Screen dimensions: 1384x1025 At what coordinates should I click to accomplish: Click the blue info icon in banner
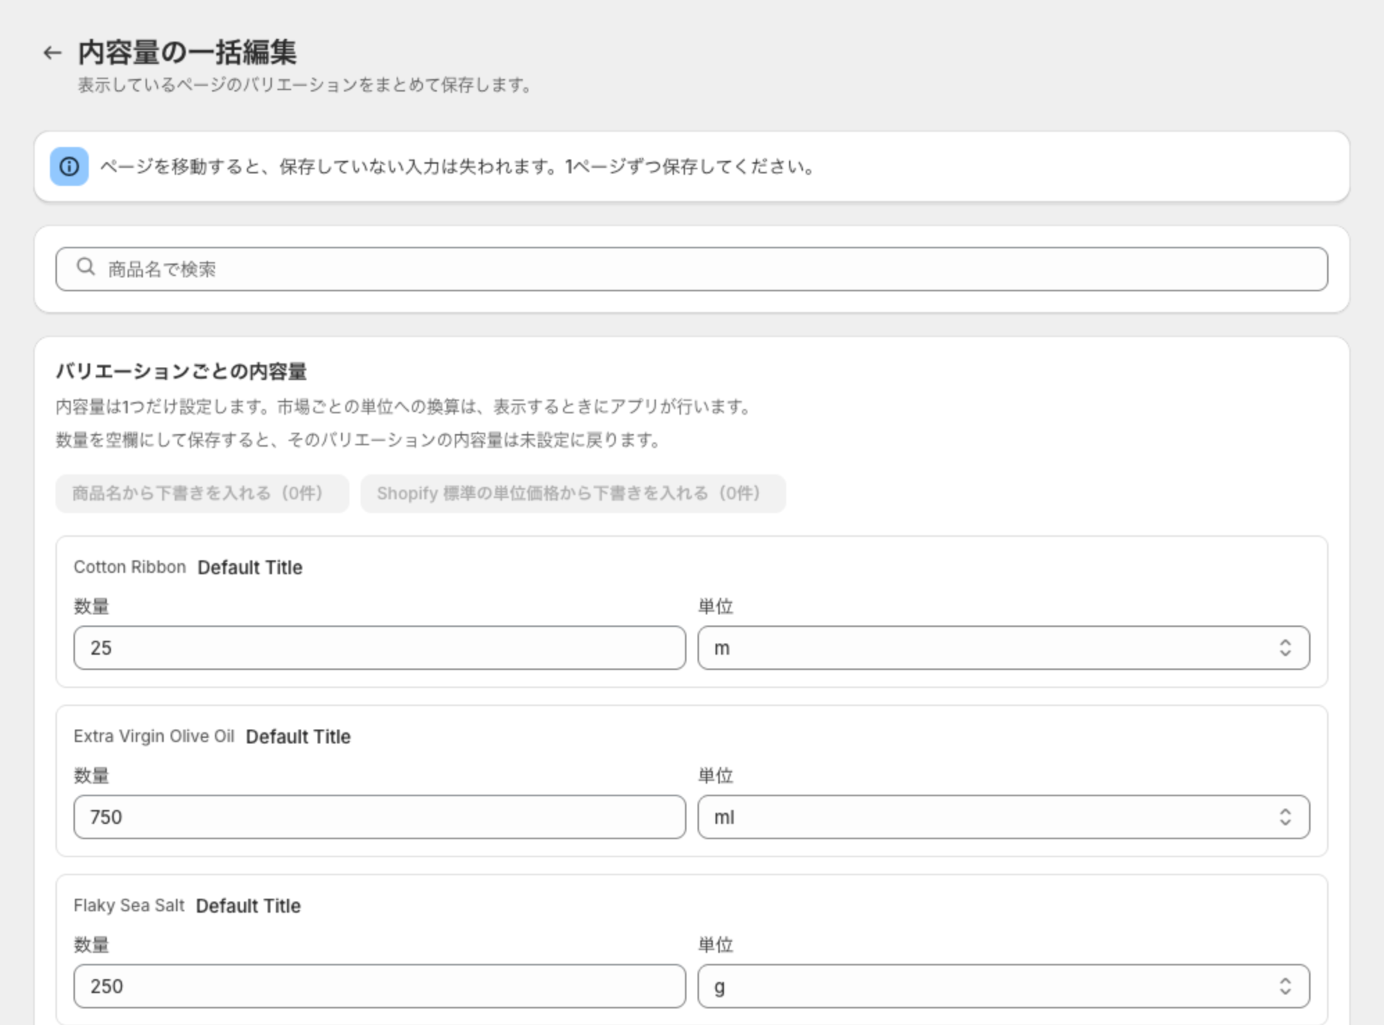(69, 166)
